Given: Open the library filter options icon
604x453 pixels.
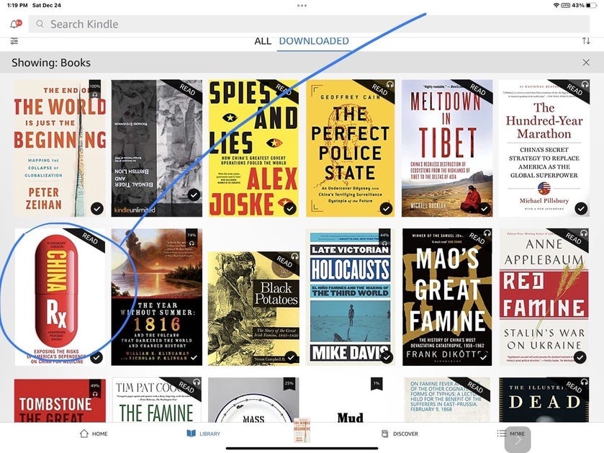Looking at the screenshot, I should pyautogui.click(x=14, y=41).
